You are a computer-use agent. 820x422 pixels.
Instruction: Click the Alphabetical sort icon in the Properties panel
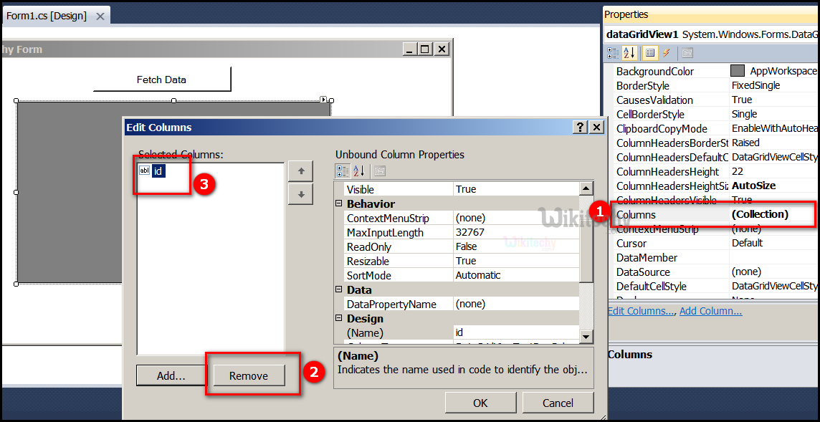pyautogui.click(x=629, y=53)
